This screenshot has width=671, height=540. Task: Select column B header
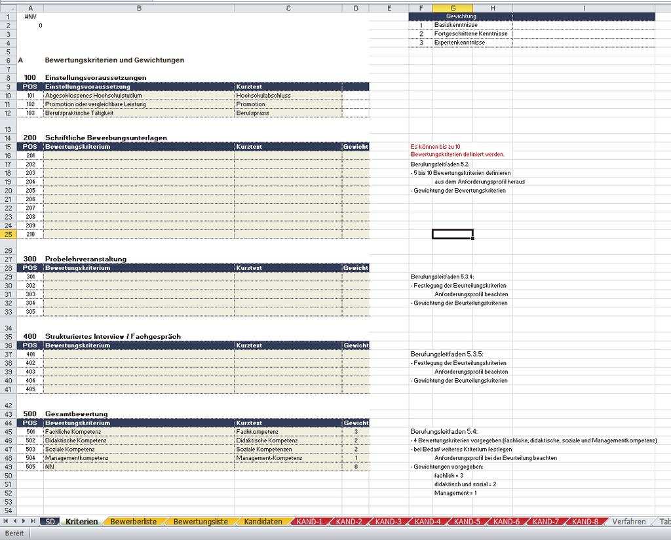(139, 8)
